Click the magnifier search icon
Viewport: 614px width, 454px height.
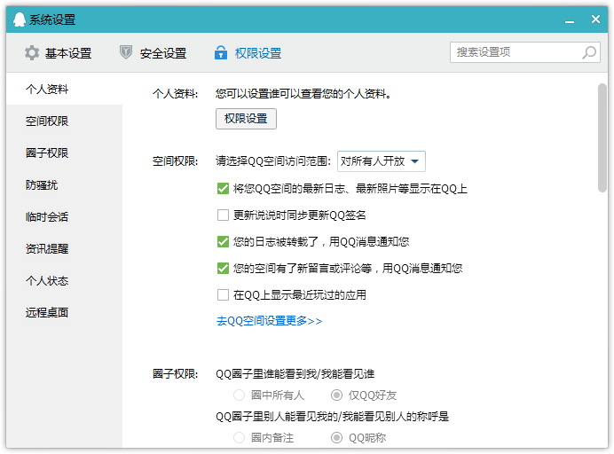tap(589, 52)
